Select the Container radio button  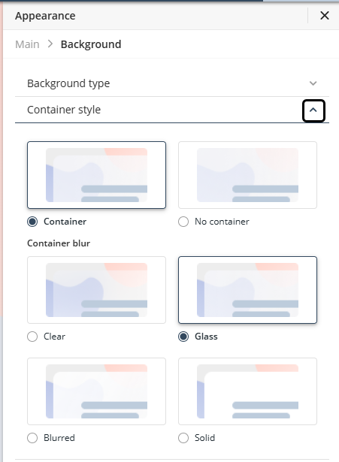coord(32,222)
